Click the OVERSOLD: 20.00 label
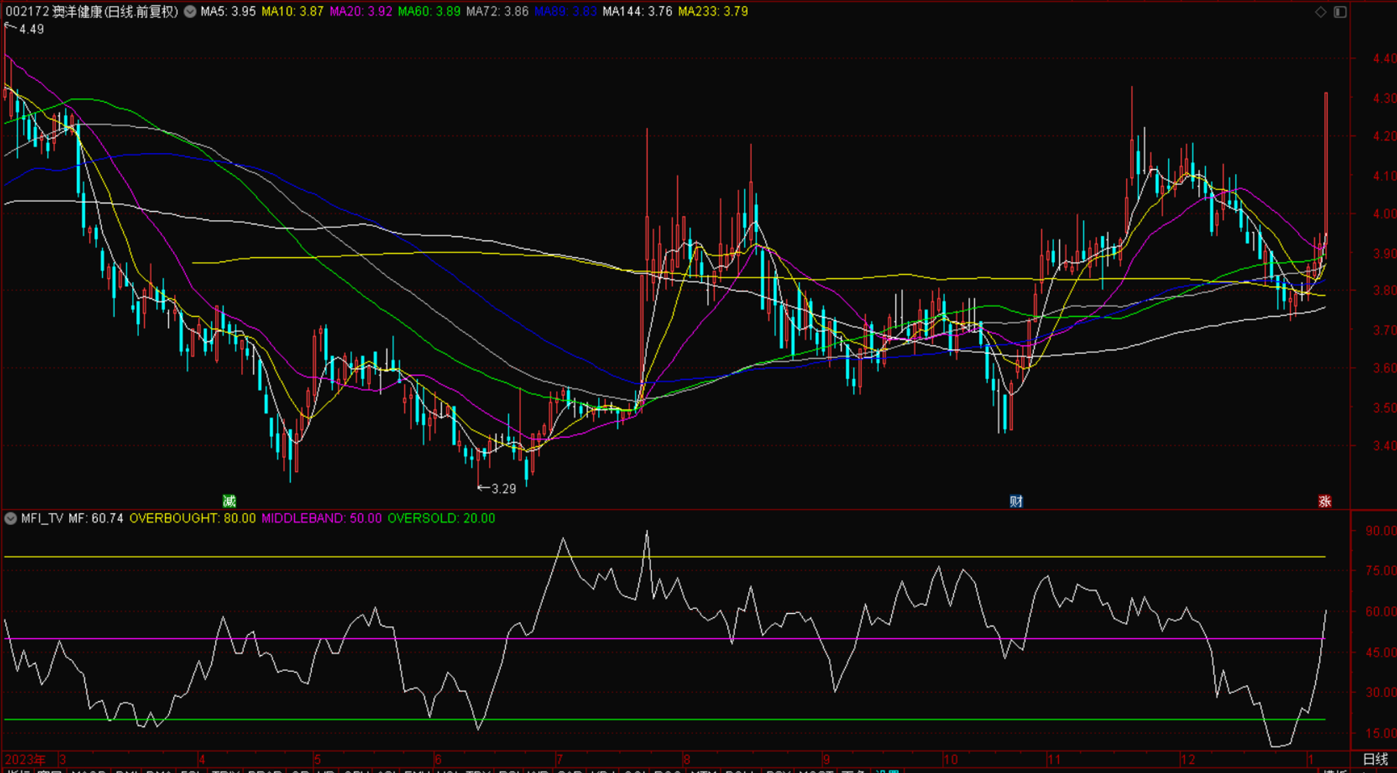Viewport: 1397px width, 773px height. [x=441, y=518]
